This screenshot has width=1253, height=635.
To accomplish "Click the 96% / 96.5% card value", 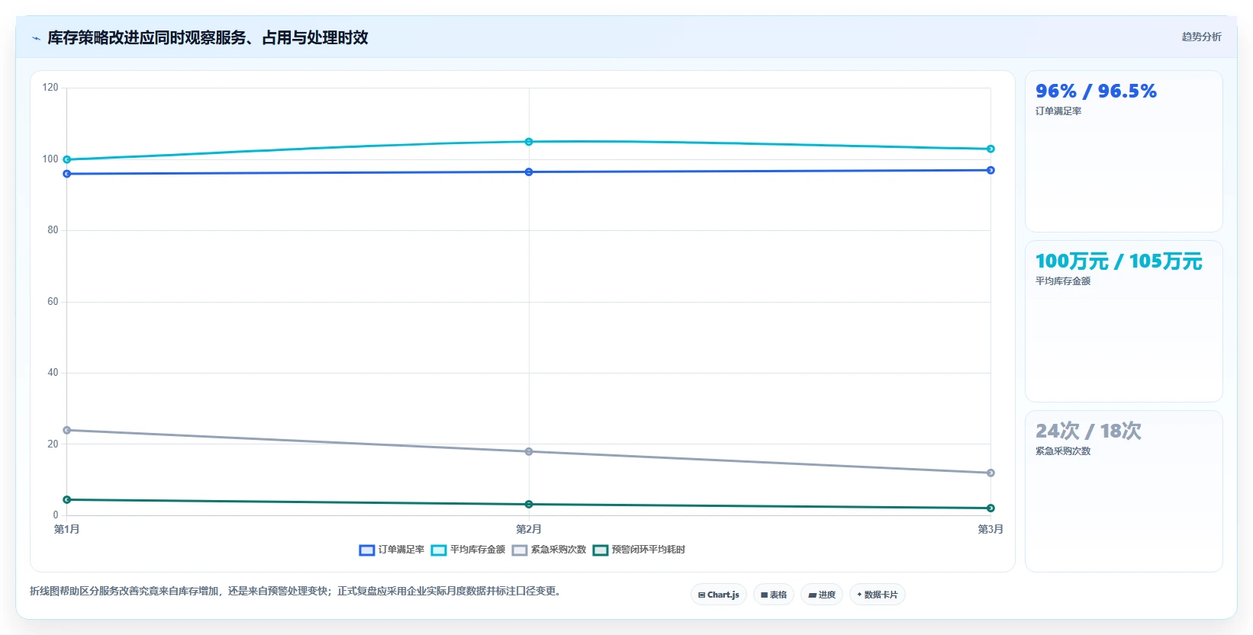I will tap(1096, 91).
